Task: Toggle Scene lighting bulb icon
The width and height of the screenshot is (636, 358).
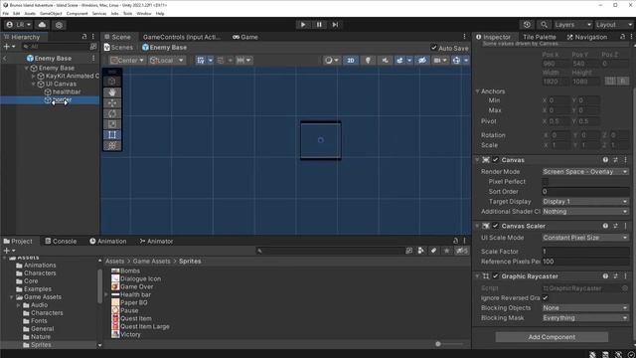Action: 368,60
